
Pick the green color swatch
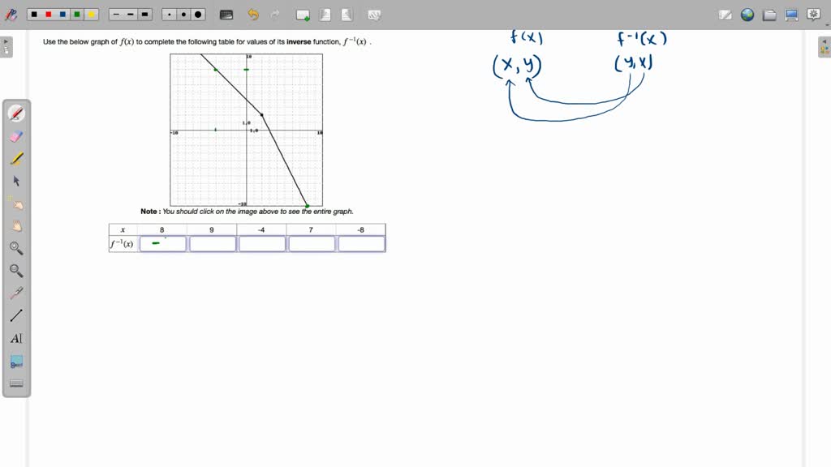coord(76,14)
